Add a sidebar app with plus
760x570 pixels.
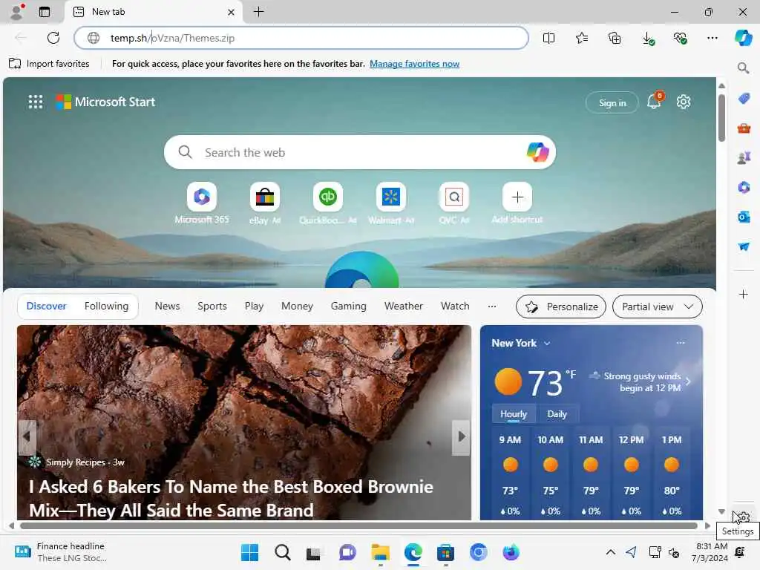tap(743, 294)
